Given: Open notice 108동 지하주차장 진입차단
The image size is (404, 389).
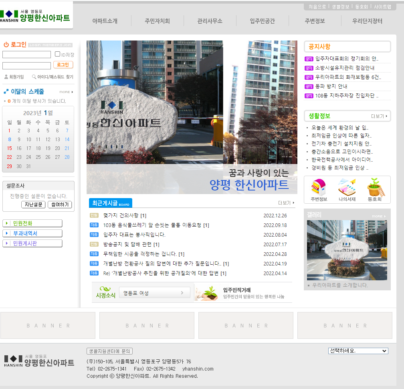Looking at the screenshot, I should (x=347, y=95).
